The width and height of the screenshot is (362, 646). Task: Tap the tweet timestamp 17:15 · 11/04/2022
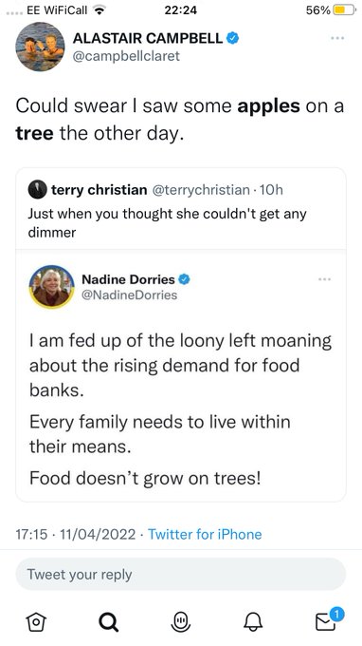(x=76, y=534)
